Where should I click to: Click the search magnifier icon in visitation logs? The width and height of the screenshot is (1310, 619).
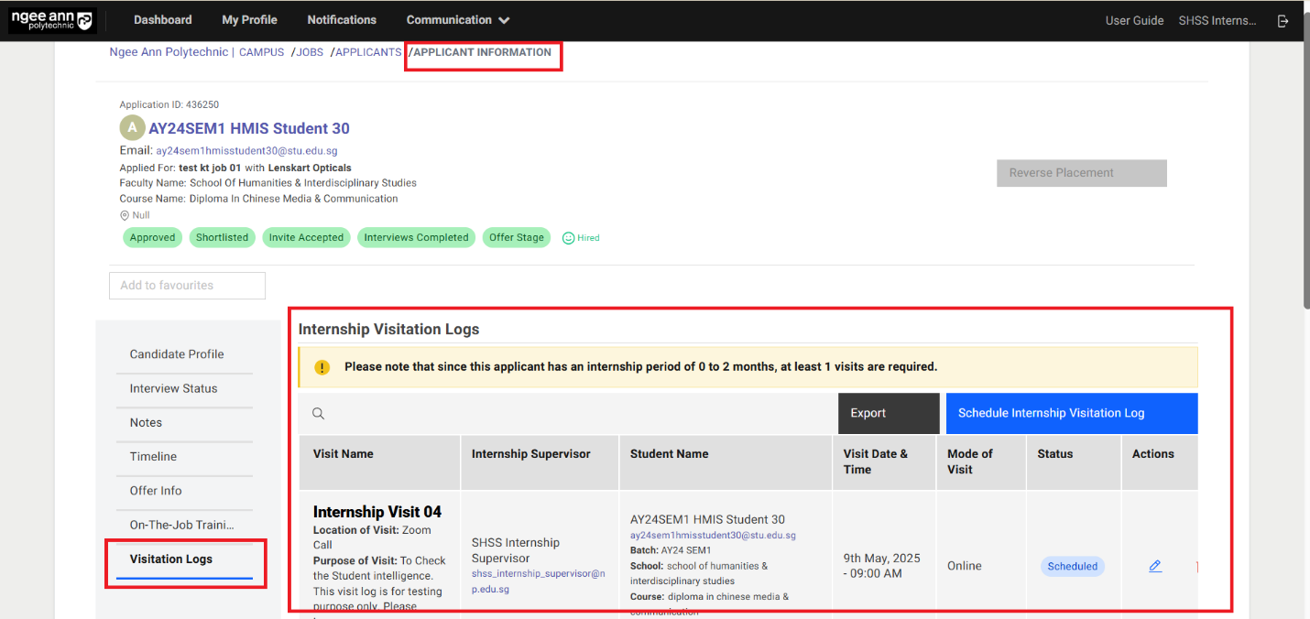(x=319, y=413)
